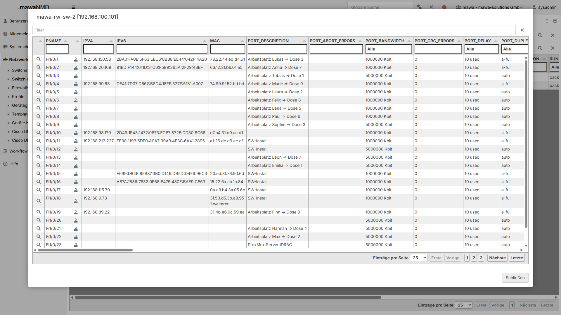
Task: Toggle sort on PORT_DESCRIPTION column
Action: pyautogui.click(x=304, y=41)
